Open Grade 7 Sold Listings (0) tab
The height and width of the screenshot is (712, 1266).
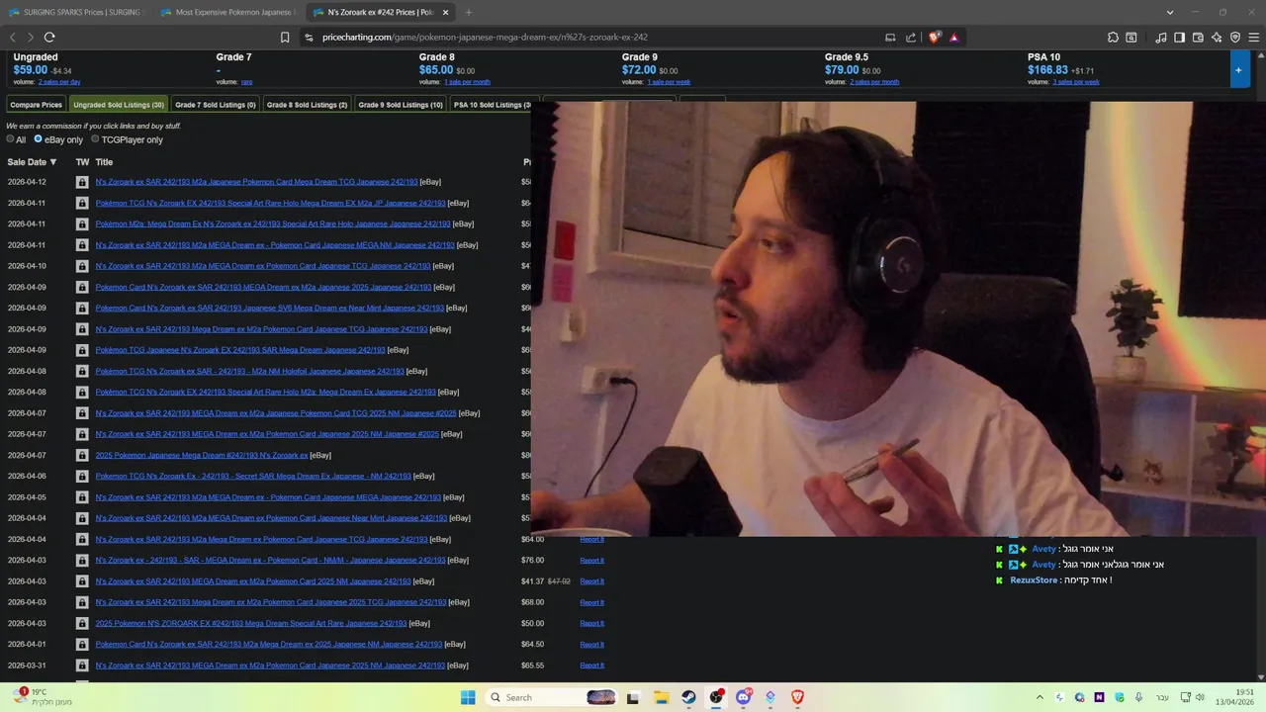coord(215,105)
